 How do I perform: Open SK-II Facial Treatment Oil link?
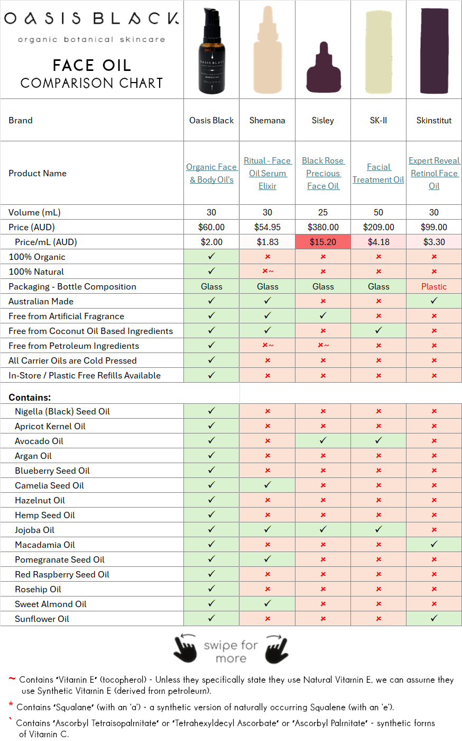378,173
